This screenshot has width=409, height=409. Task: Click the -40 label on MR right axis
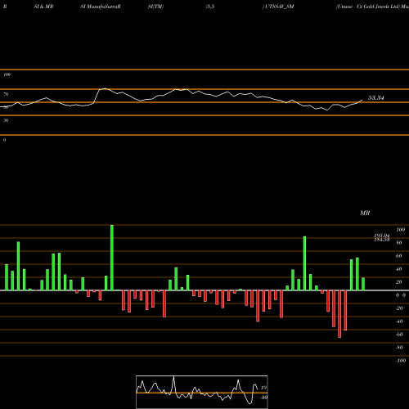click(399, 321)
